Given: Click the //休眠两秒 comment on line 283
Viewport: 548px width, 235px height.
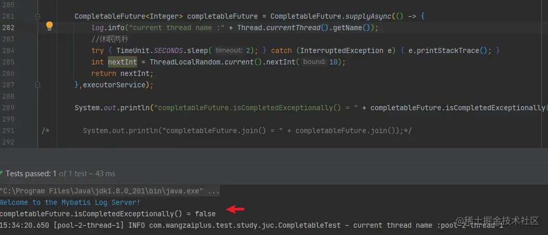Looking at the screenshot, I should [110, 39].
